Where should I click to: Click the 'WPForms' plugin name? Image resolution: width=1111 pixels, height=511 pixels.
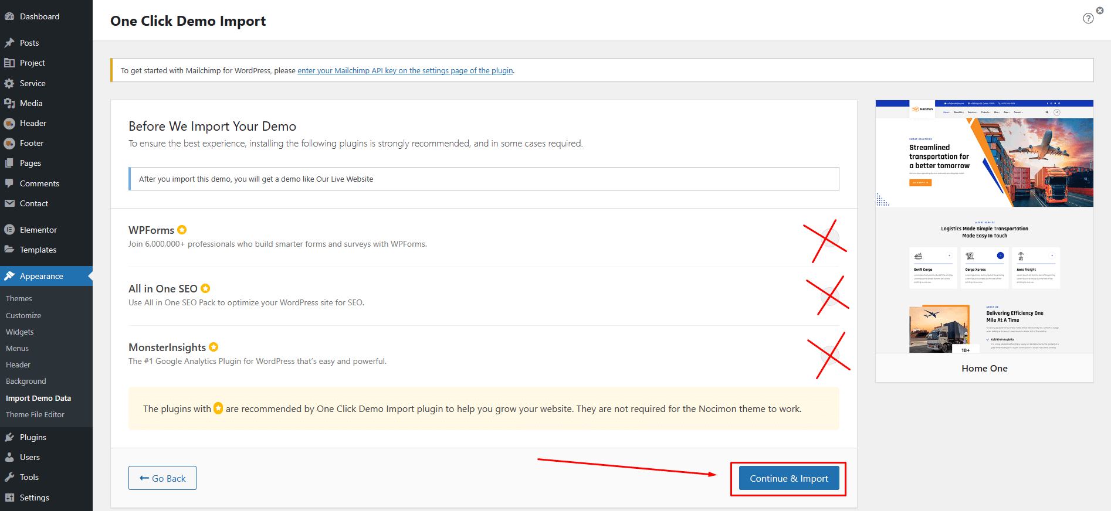point(151,230)
